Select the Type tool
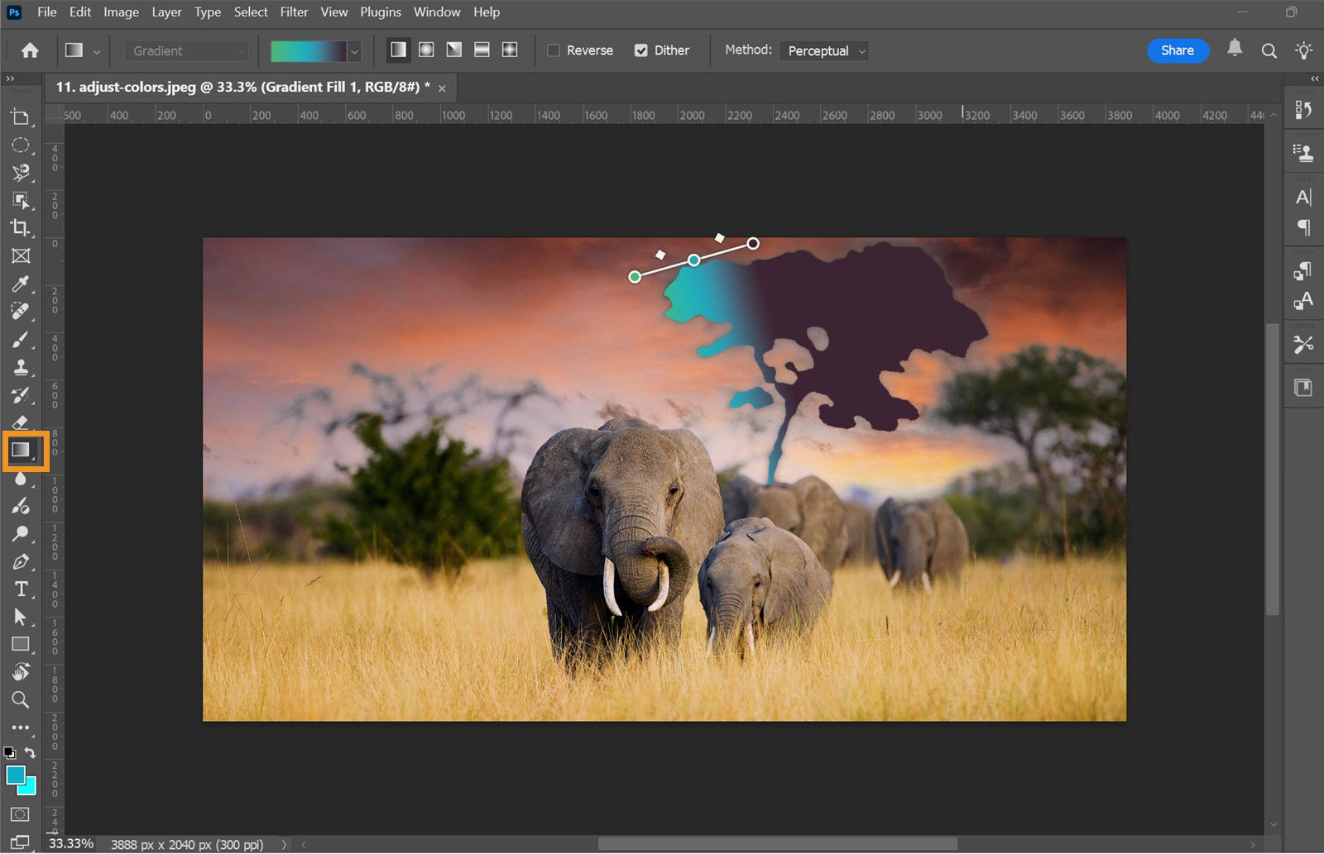 [x=21, y=589]
